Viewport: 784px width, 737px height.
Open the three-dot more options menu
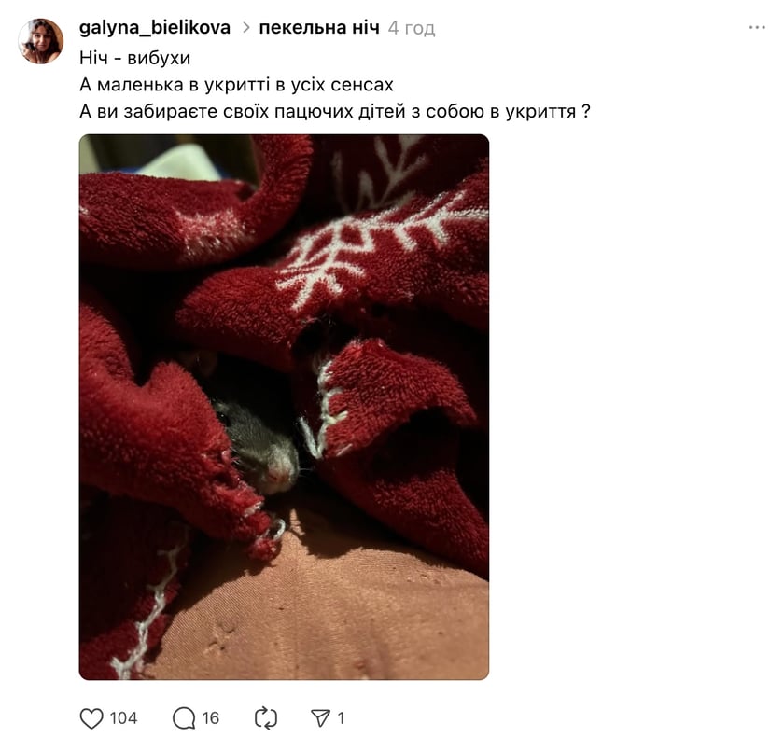757,27
